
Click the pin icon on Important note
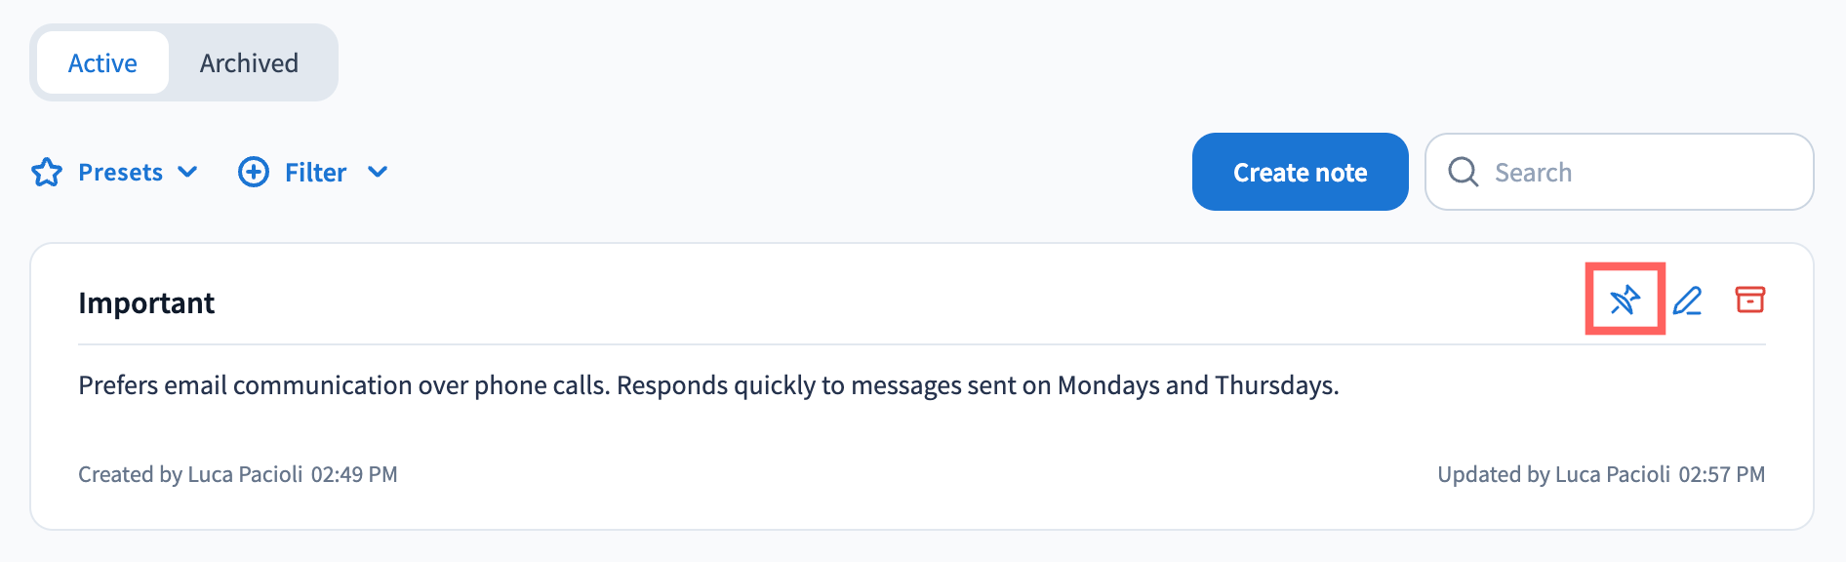(x=1625, y=300)
